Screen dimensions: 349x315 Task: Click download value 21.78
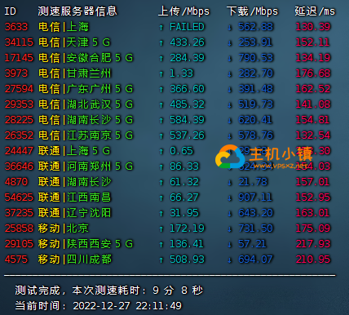pyautogui.click(x=253, y=182)
